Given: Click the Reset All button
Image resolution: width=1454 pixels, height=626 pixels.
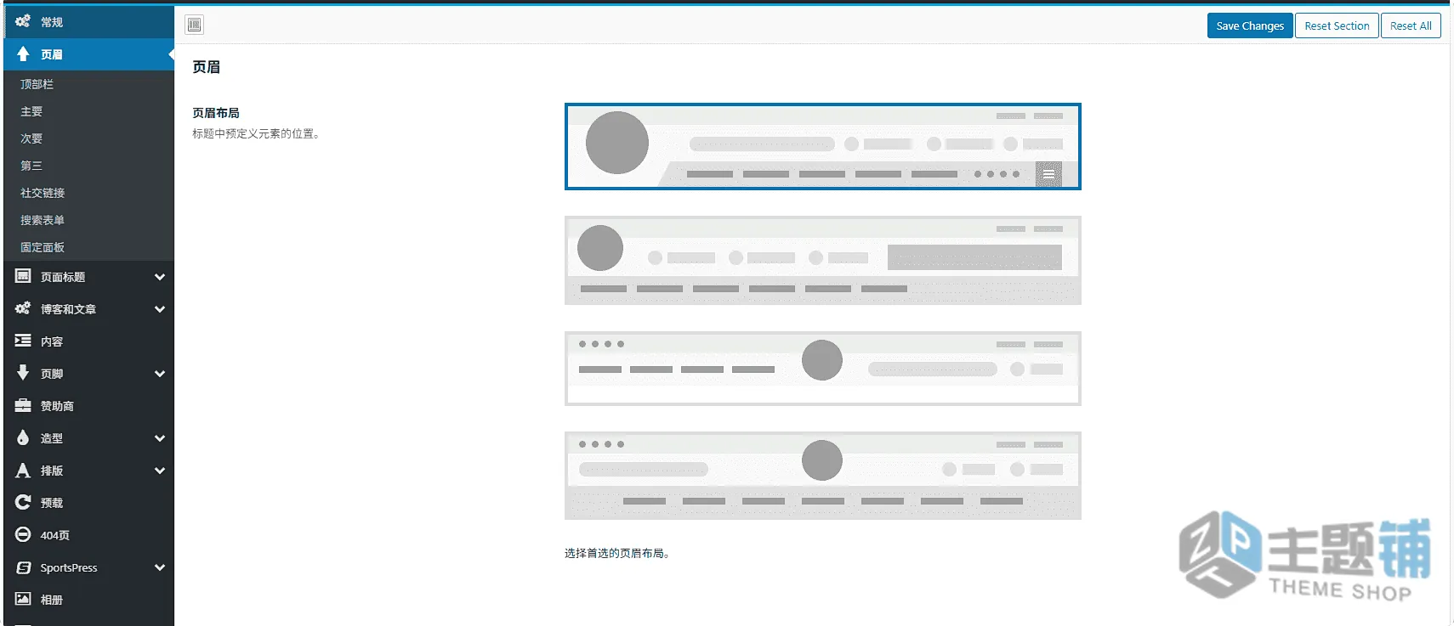Looking at the screenshot, I should 1411,25.
